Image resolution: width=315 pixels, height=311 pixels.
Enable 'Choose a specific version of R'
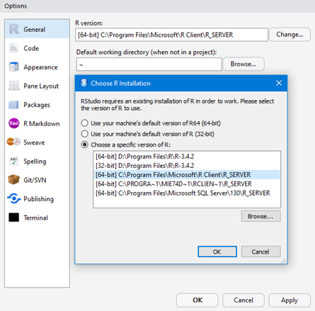pos(85,145)
